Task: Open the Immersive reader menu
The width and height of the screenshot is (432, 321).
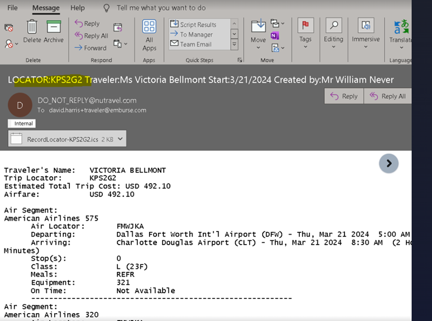Action: click(365, 34)
